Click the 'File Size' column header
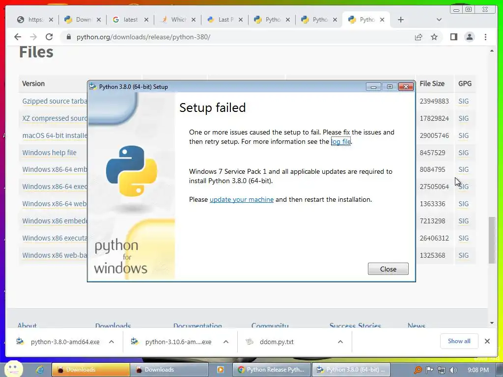This screenshot has height=377, width=503. coord(432,83)
